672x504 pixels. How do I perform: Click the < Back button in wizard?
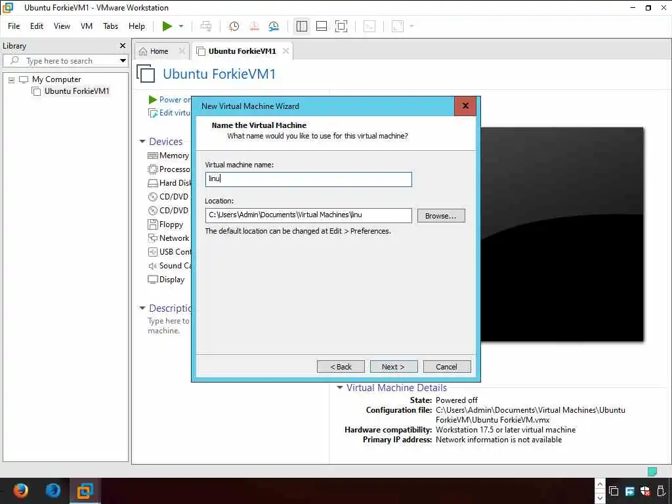click(x=341, y=367)
